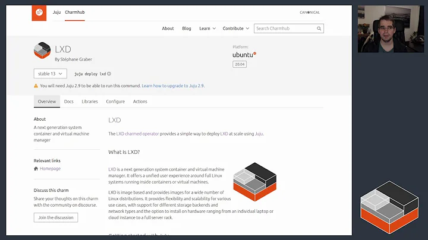Click the 'By Stéphane Graber' author text
Viewport: 428px width, 240px height.
tap(74, 59)
